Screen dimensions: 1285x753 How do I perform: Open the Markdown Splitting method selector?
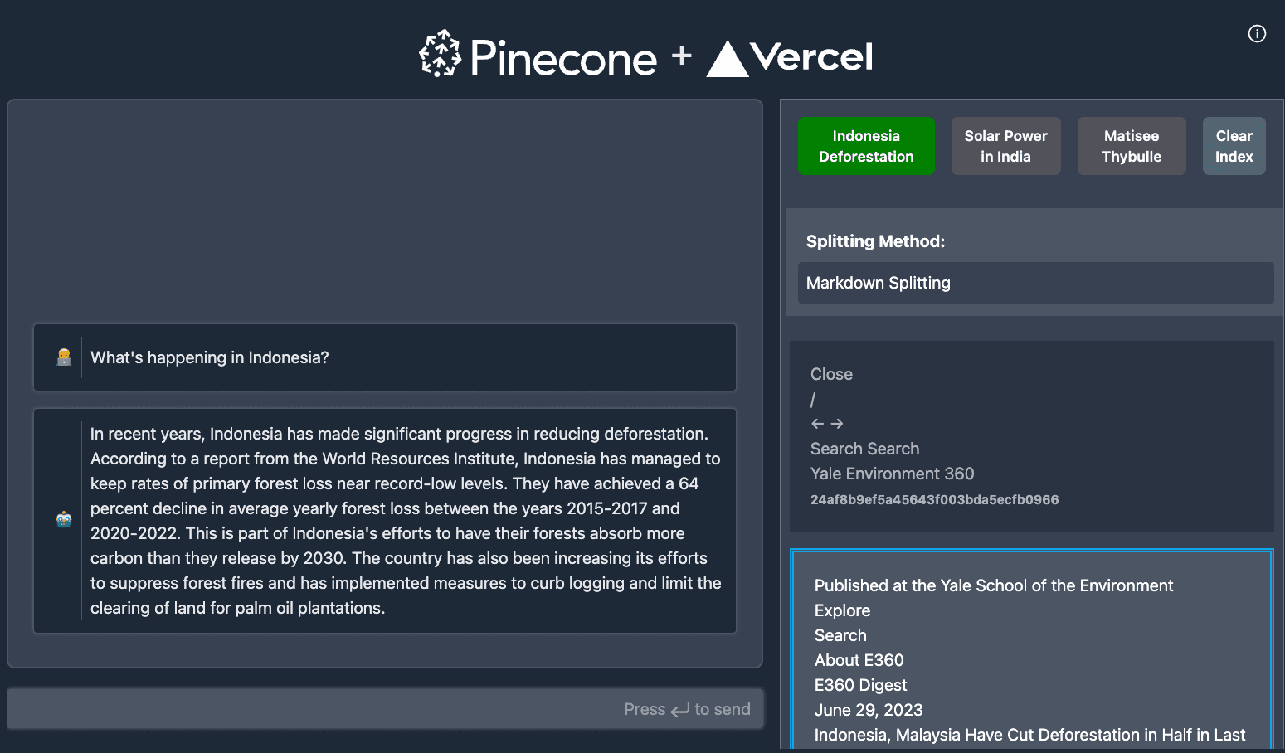(1034, 283)
